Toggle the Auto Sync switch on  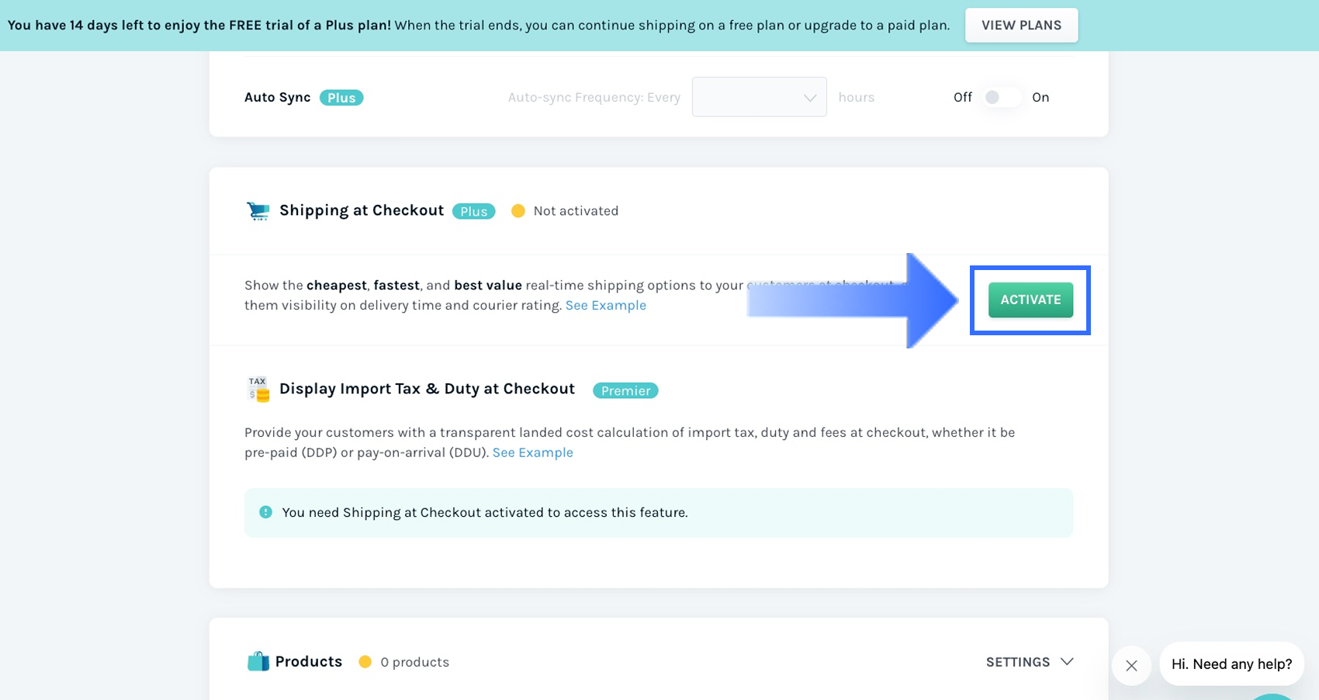click(1001, 98)
